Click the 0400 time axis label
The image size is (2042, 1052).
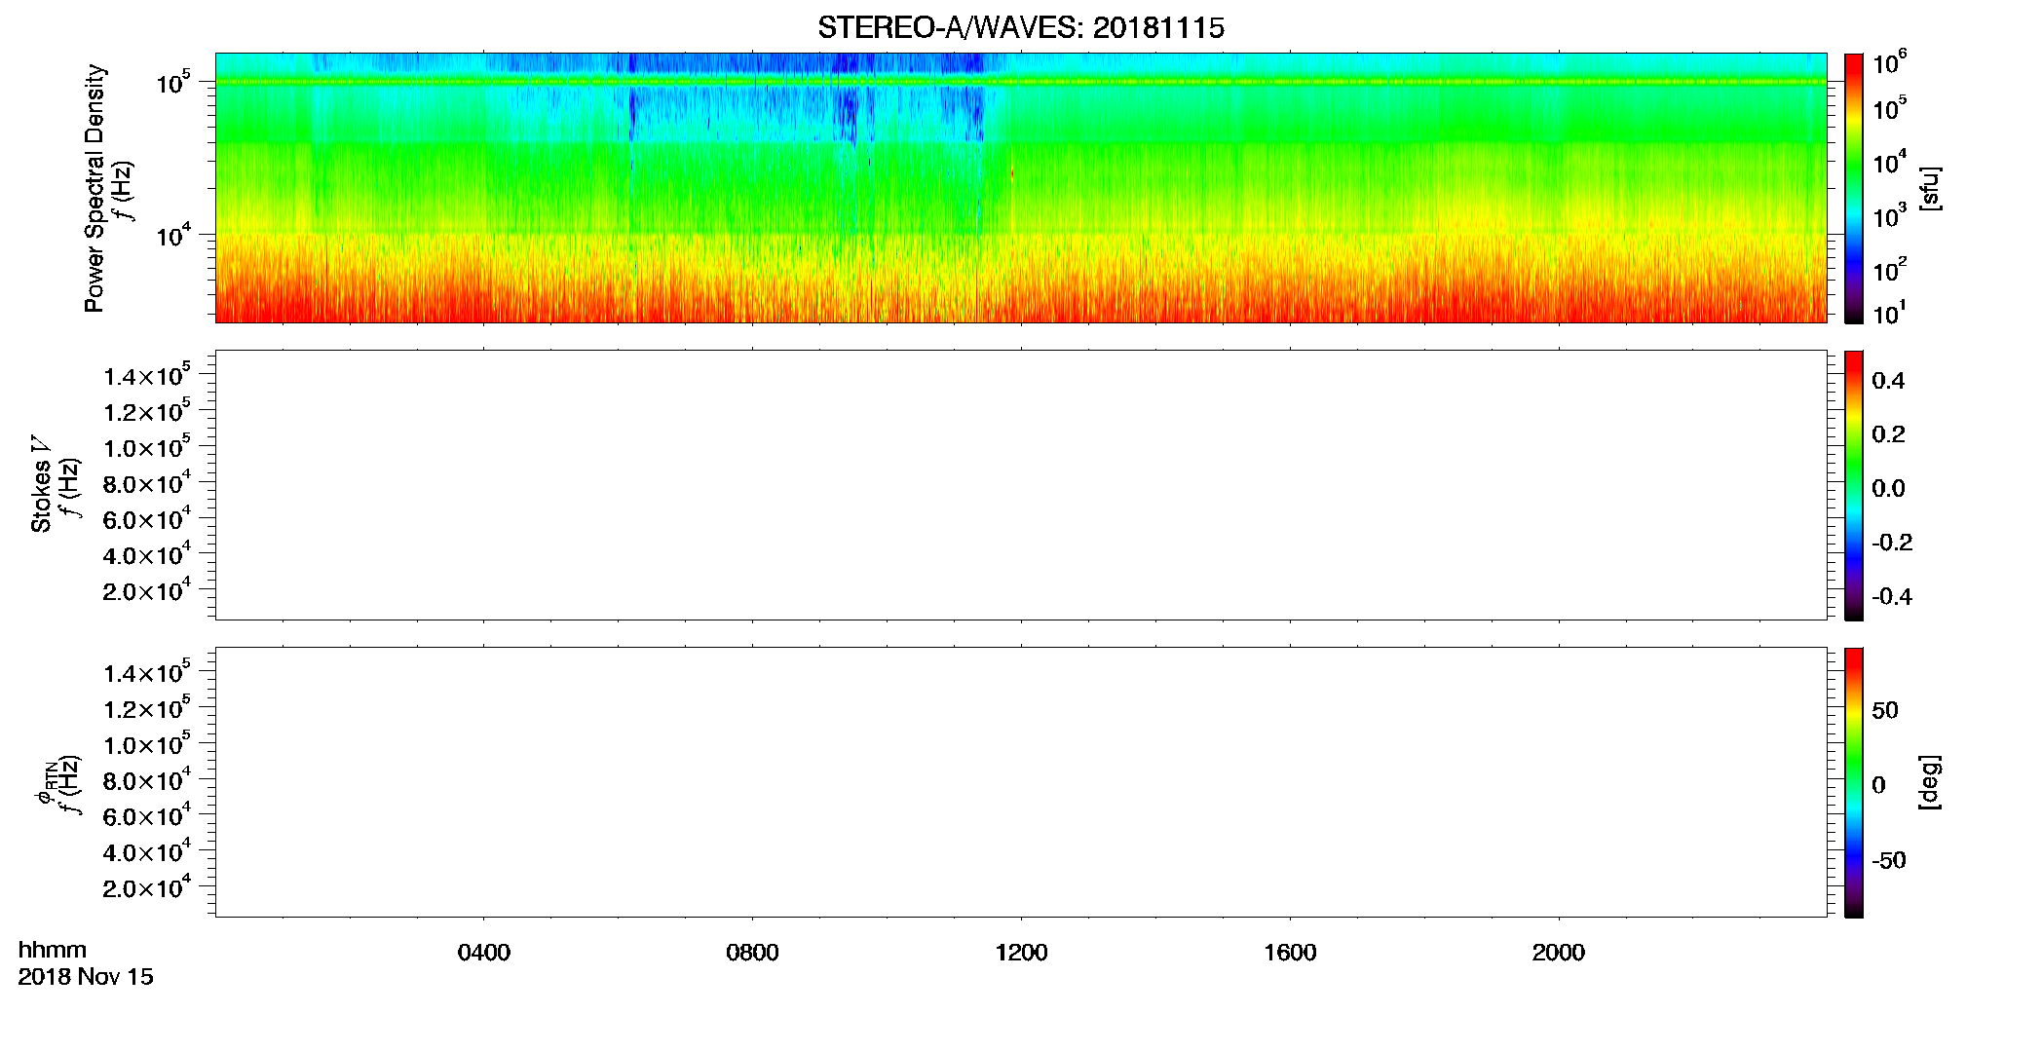click(x=483, y=953)
